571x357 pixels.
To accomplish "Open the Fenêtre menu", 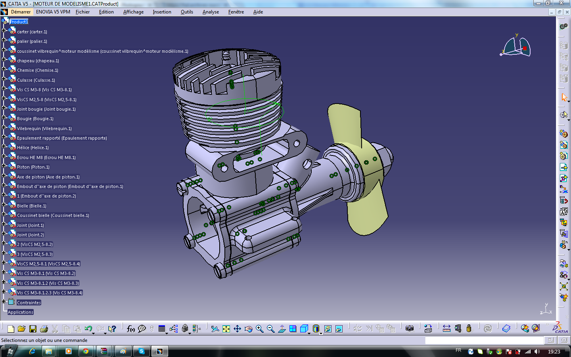I will pos(236,12).
